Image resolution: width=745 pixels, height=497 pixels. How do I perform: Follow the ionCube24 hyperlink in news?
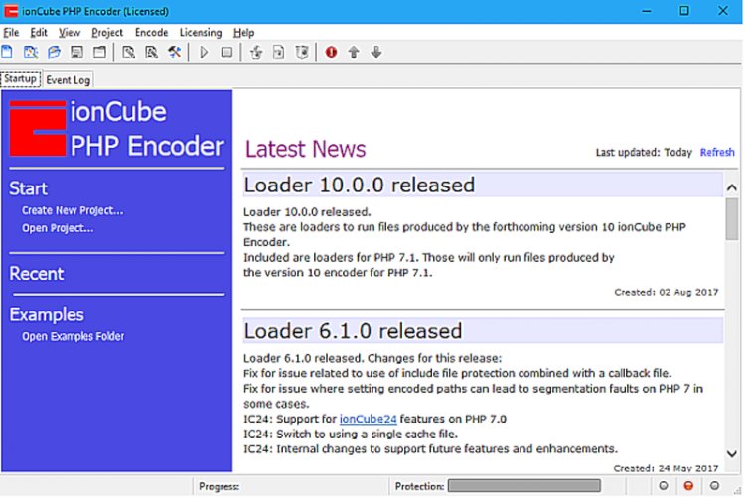pos(369,419)
